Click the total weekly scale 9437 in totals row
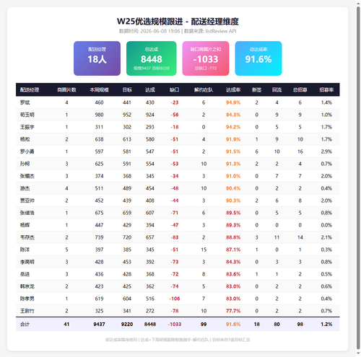This screenshot has height=357, width=361. point(99,325)
